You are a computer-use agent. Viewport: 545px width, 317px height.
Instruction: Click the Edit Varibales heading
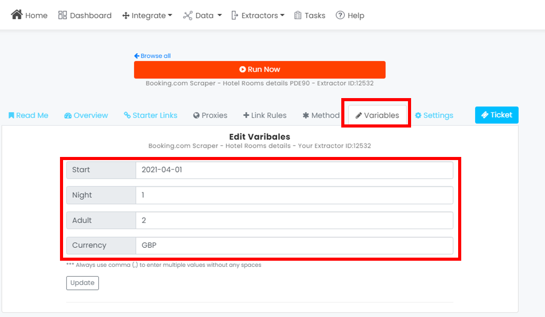260,137
